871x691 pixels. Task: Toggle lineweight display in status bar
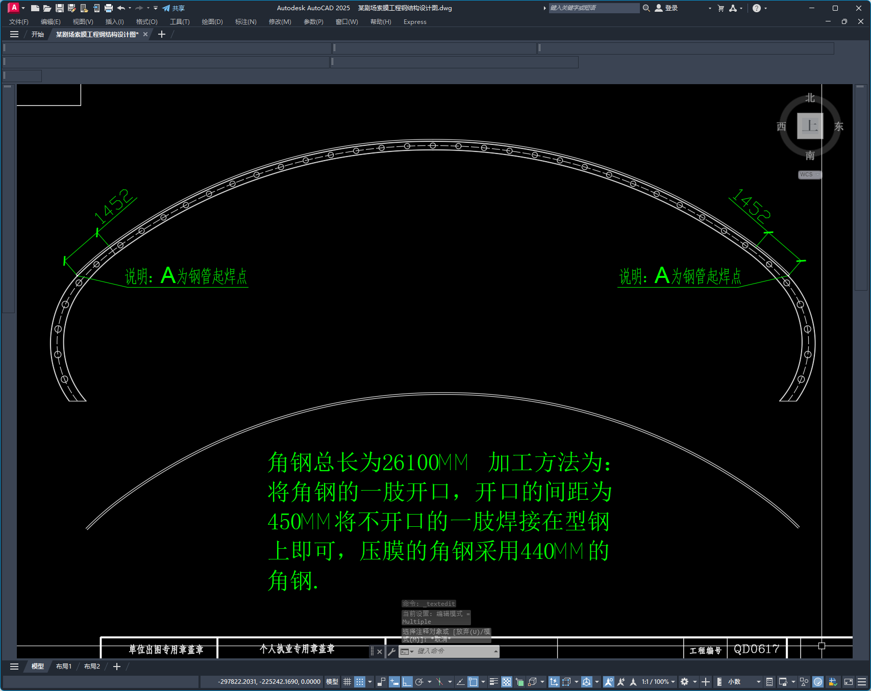[493, 682]
